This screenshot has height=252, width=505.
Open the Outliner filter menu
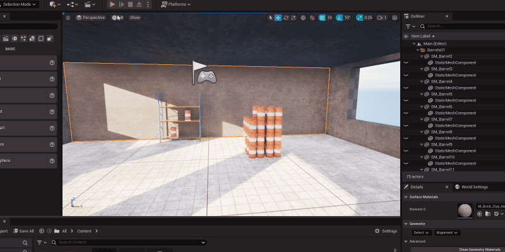point(410,26)
